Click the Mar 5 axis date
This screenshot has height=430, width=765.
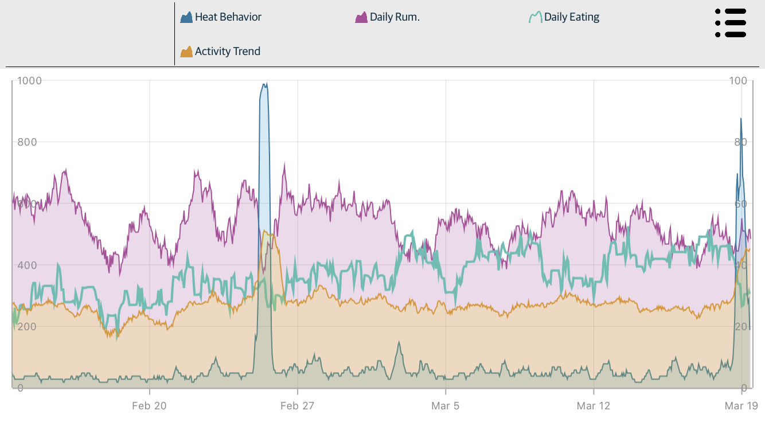click(x=446, y=406)
